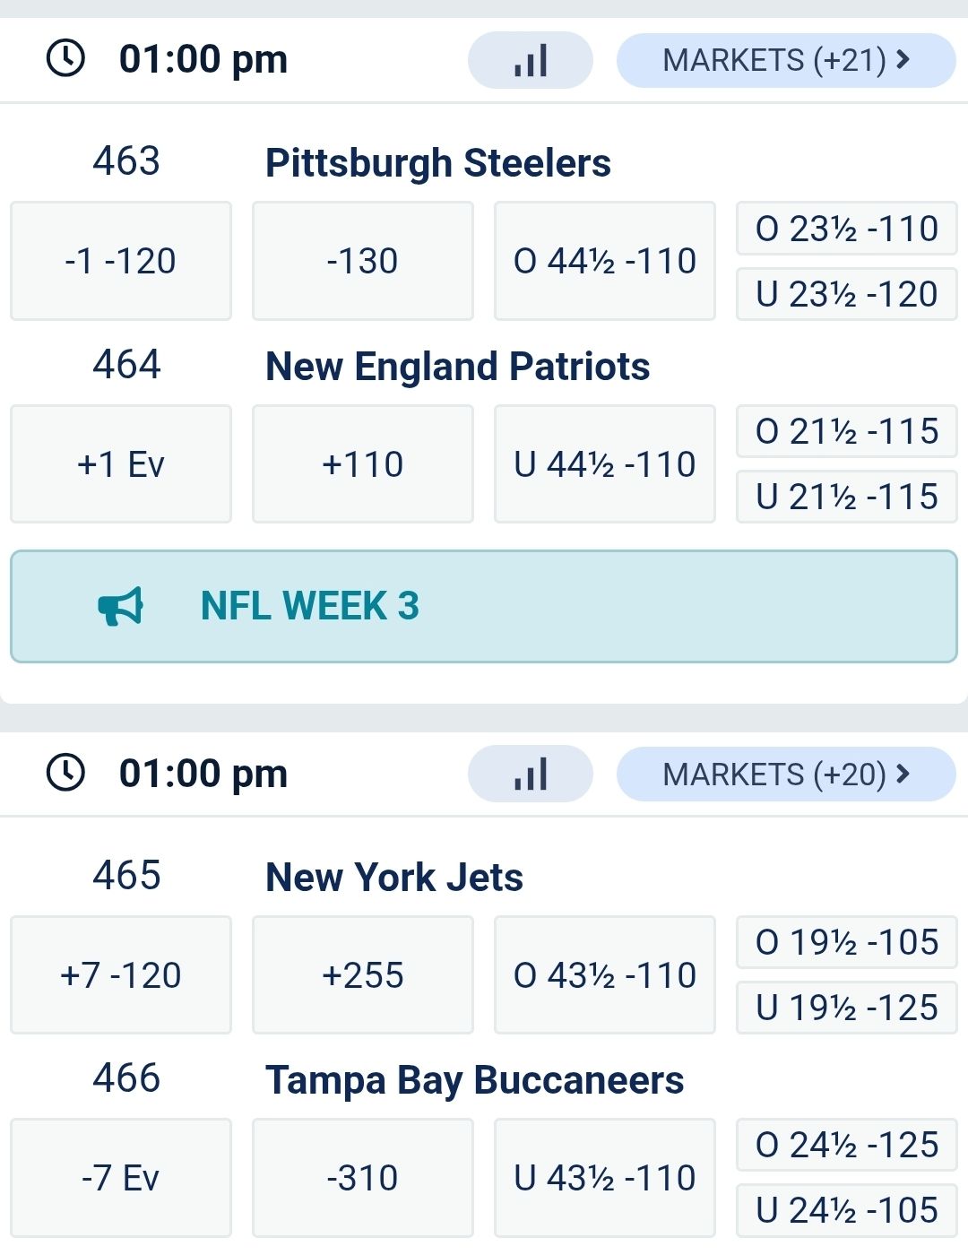This screenshot has height=1255, width=968.
Task: Bet game total Under 43½ -110
Action: pyautogui.click(x=605, y=1178)
